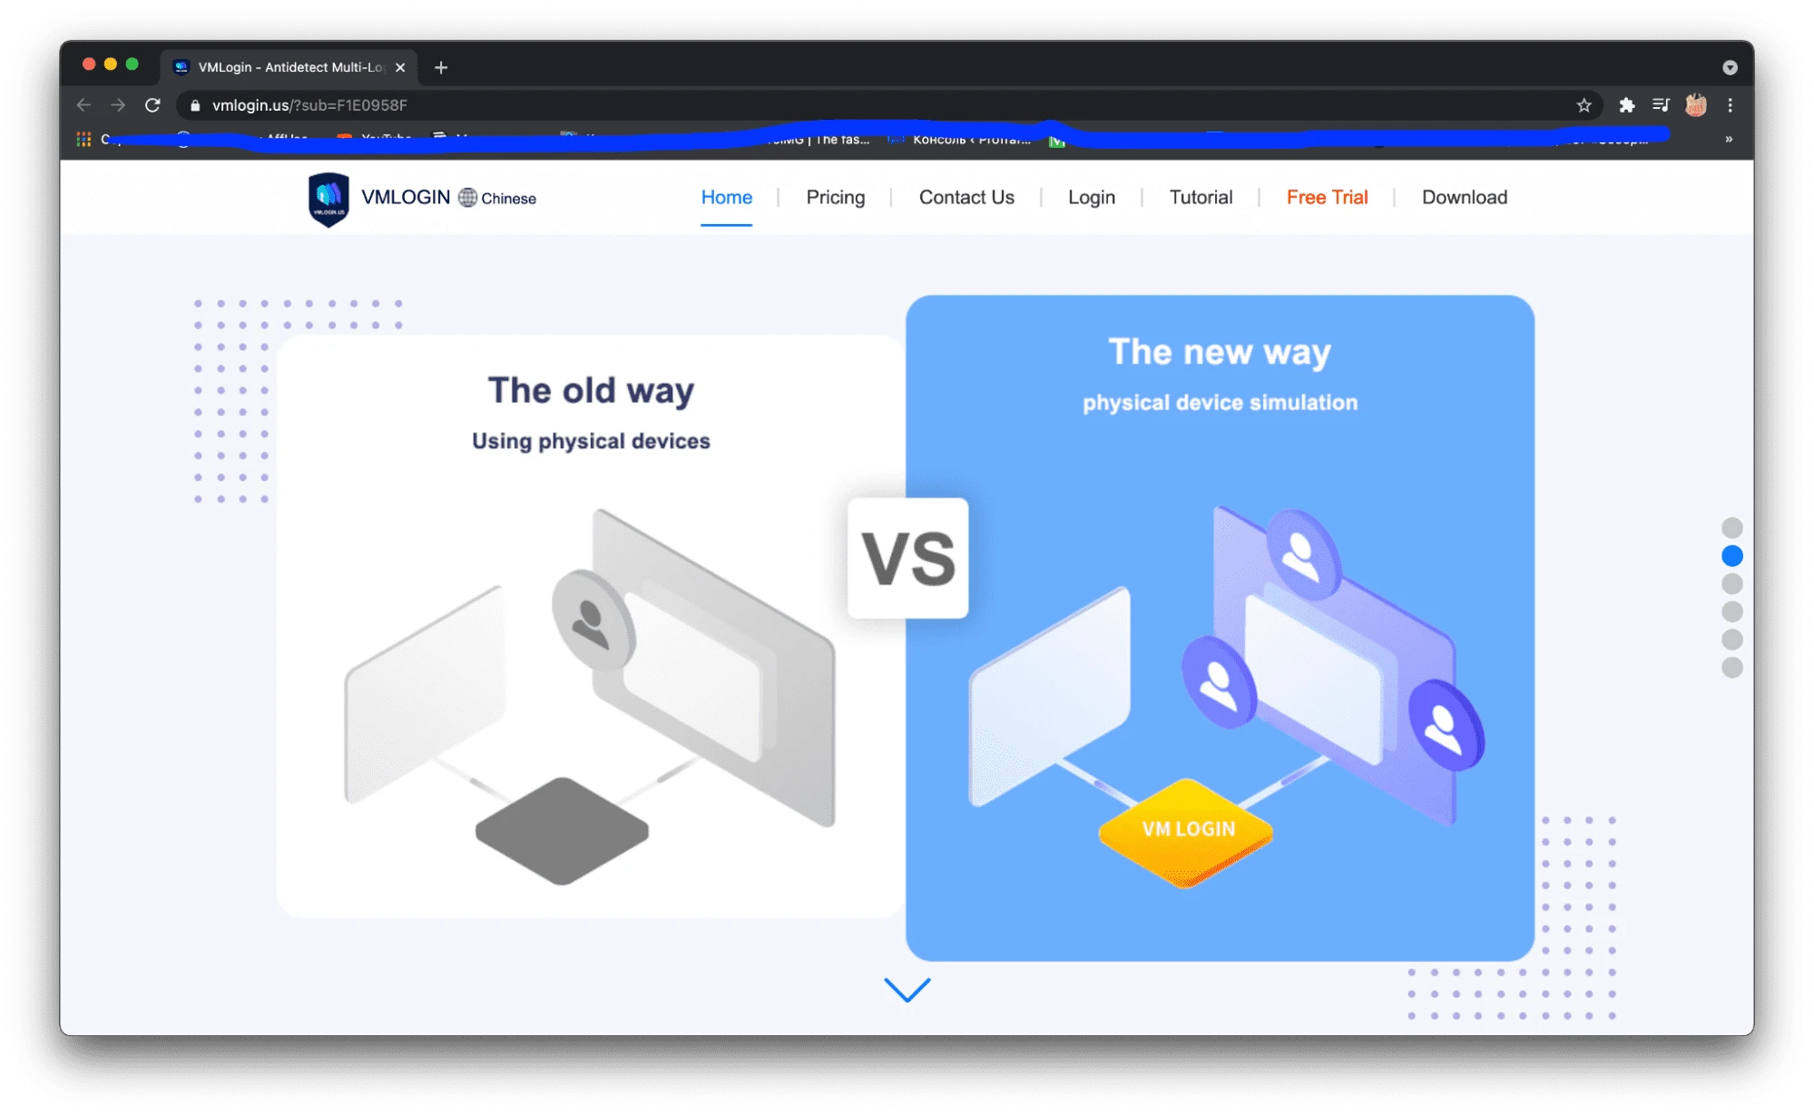
Task: Go to the Login page
Action: click(1091, 197)
